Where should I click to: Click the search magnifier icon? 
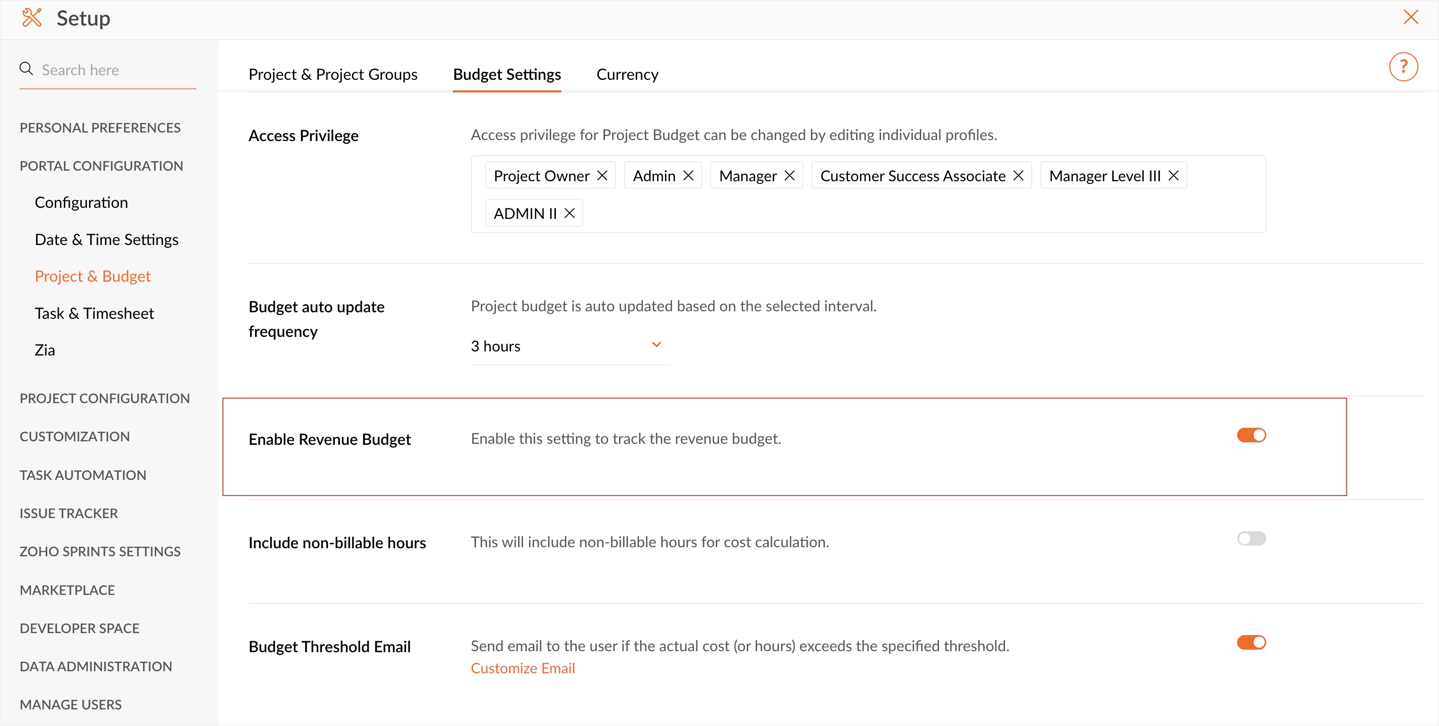[x=26, y=69]
